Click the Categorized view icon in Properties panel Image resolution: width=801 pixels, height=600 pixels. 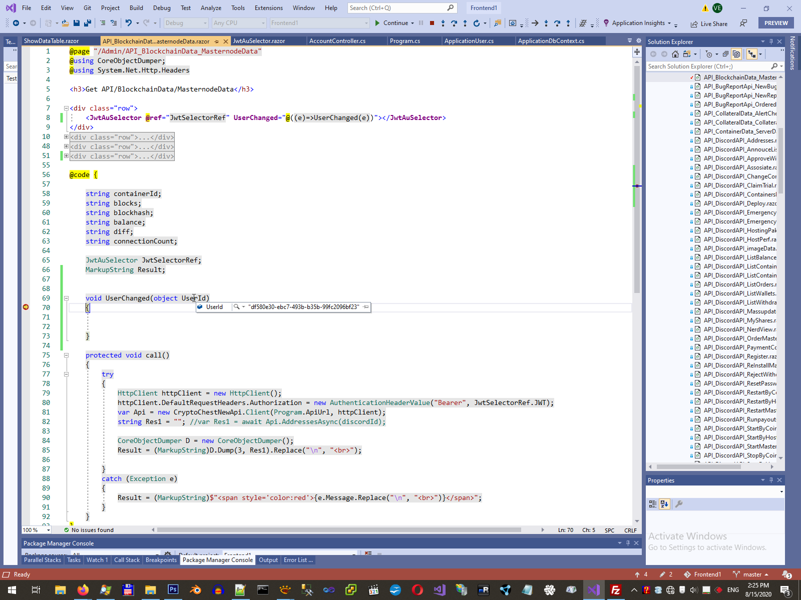point(653,504)
